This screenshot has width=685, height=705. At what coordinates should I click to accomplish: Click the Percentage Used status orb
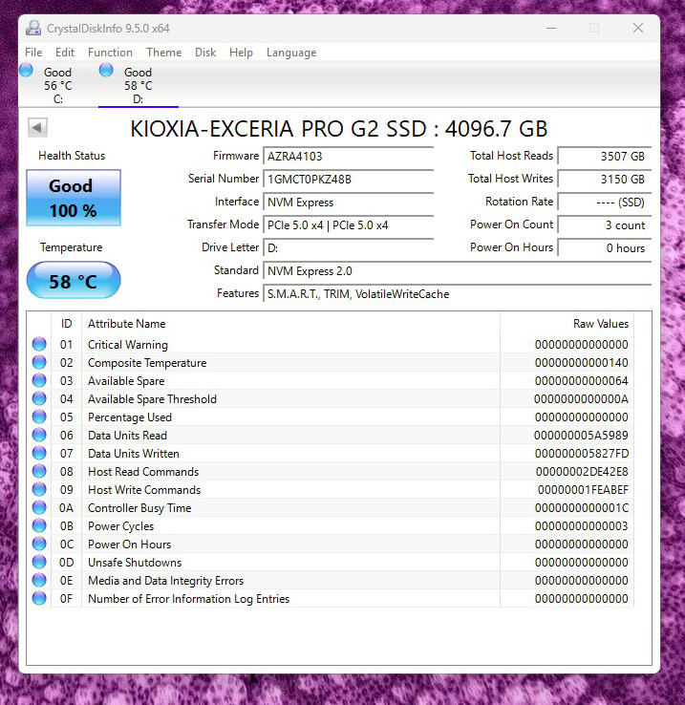click(x=39, y=417)
